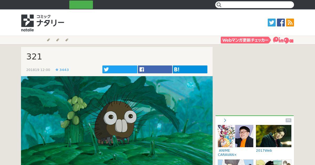Click the article date 201819 12:00
Viewport: 315px width, 165px height.
coord(38,70)
